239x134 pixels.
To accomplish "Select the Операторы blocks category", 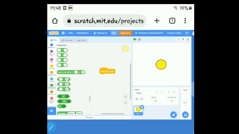I will [x=52, y=86].
